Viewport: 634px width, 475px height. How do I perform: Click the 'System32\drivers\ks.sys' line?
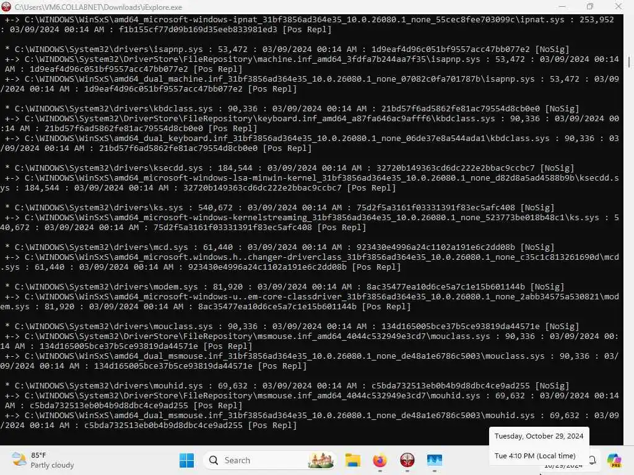280,208
